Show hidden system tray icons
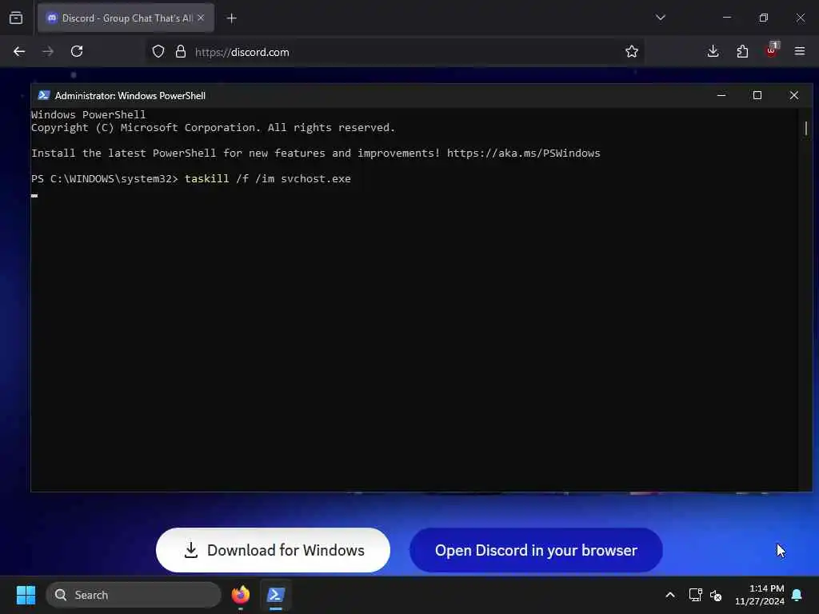This screenshot has height=614, width=819. (670, 595)
